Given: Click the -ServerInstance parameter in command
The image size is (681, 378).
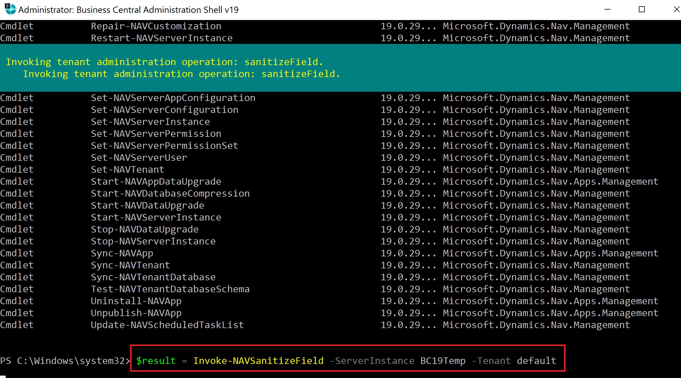Looking at the screenshot, I should pos(372,361).
